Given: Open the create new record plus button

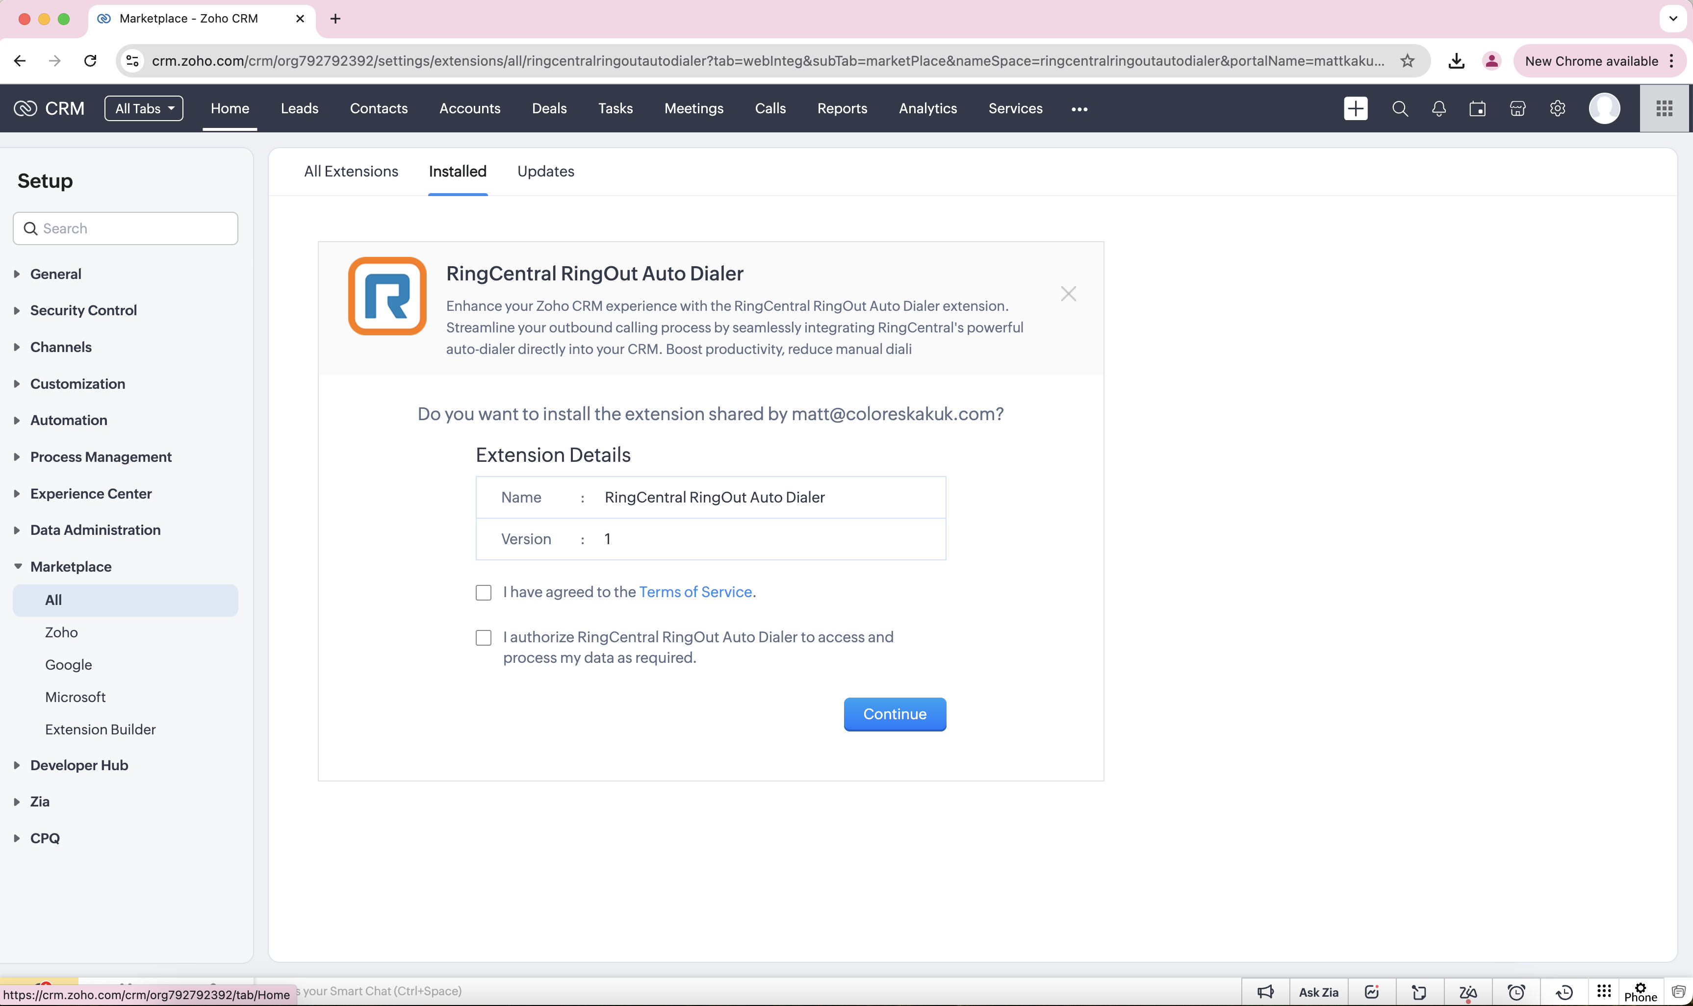Looking at the screenshot, I should [1356, 108].
